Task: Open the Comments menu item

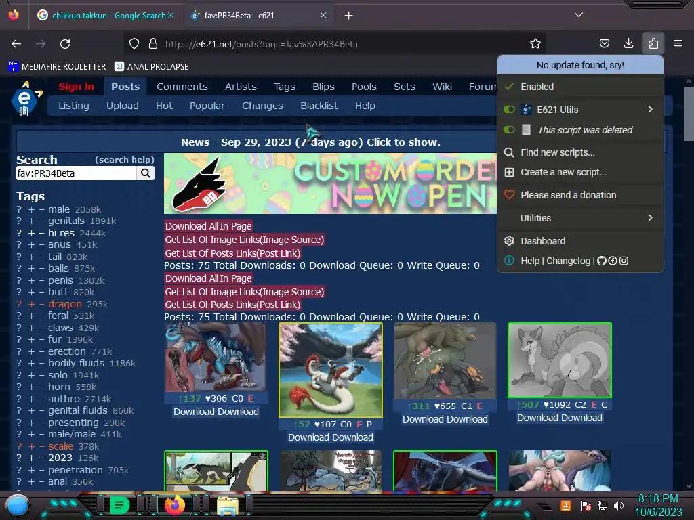Action: pyautogui.click(x=182, y=87)
